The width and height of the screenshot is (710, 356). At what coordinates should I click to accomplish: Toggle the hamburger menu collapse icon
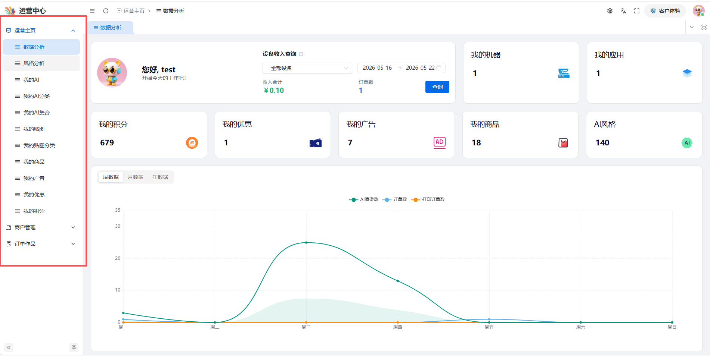click(x=92, y=11)
